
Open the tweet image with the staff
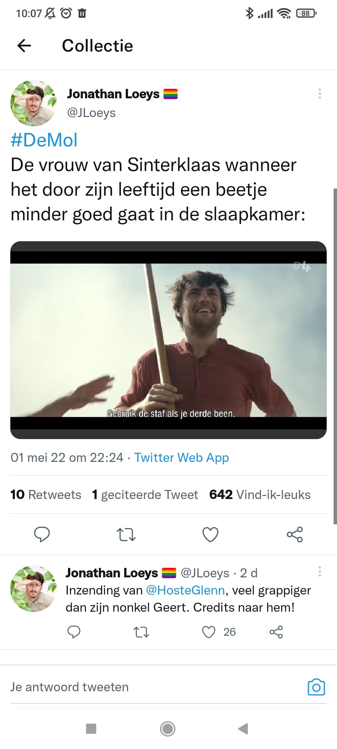[168, 340]
